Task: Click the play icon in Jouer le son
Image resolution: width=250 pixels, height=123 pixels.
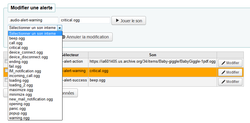Action: [117, 20]
